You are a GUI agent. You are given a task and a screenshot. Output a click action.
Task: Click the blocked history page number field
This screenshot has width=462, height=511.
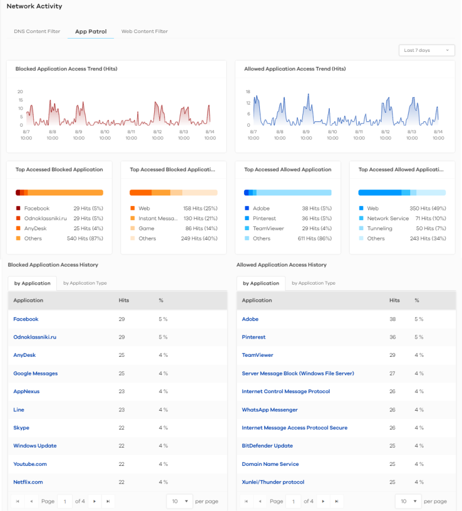pos(65,501)
